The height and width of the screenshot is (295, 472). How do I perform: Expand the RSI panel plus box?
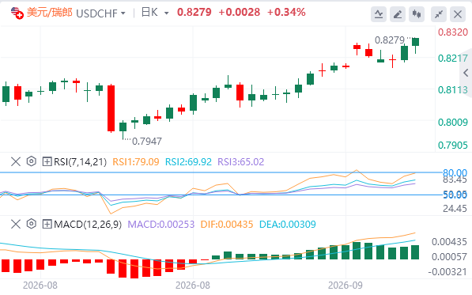point(47,161)
